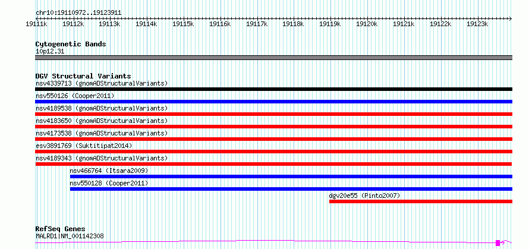Open the nsv550126 (Cooper2011) variant label

[x=75, y=96]
